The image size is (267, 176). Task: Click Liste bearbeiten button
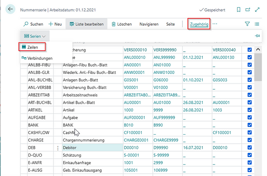point(86,24)
